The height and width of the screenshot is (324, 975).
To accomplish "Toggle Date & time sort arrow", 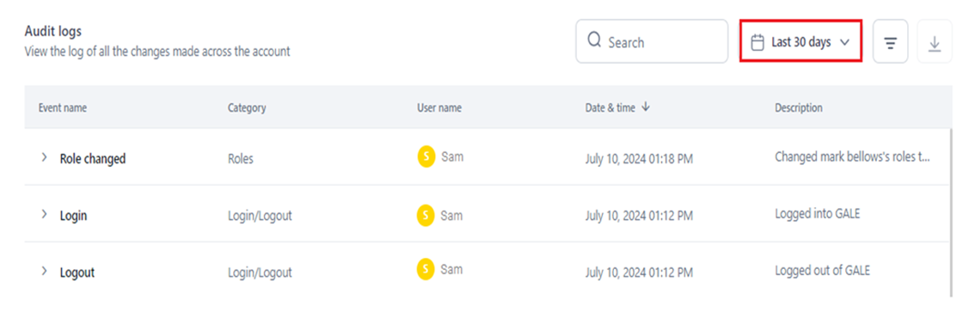I will [646, 107].
